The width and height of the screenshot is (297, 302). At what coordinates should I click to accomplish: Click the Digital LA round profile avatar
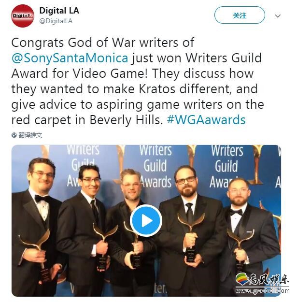pyautogui.click(x=23, y=16)
